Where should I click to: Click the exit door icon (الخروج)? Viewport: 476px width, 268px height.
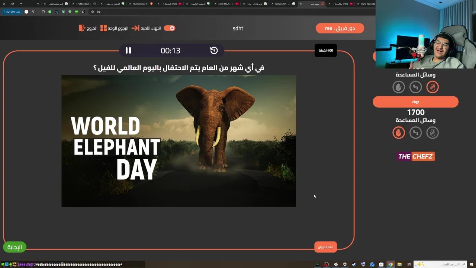pyautogui.click(x=82, y=28)
